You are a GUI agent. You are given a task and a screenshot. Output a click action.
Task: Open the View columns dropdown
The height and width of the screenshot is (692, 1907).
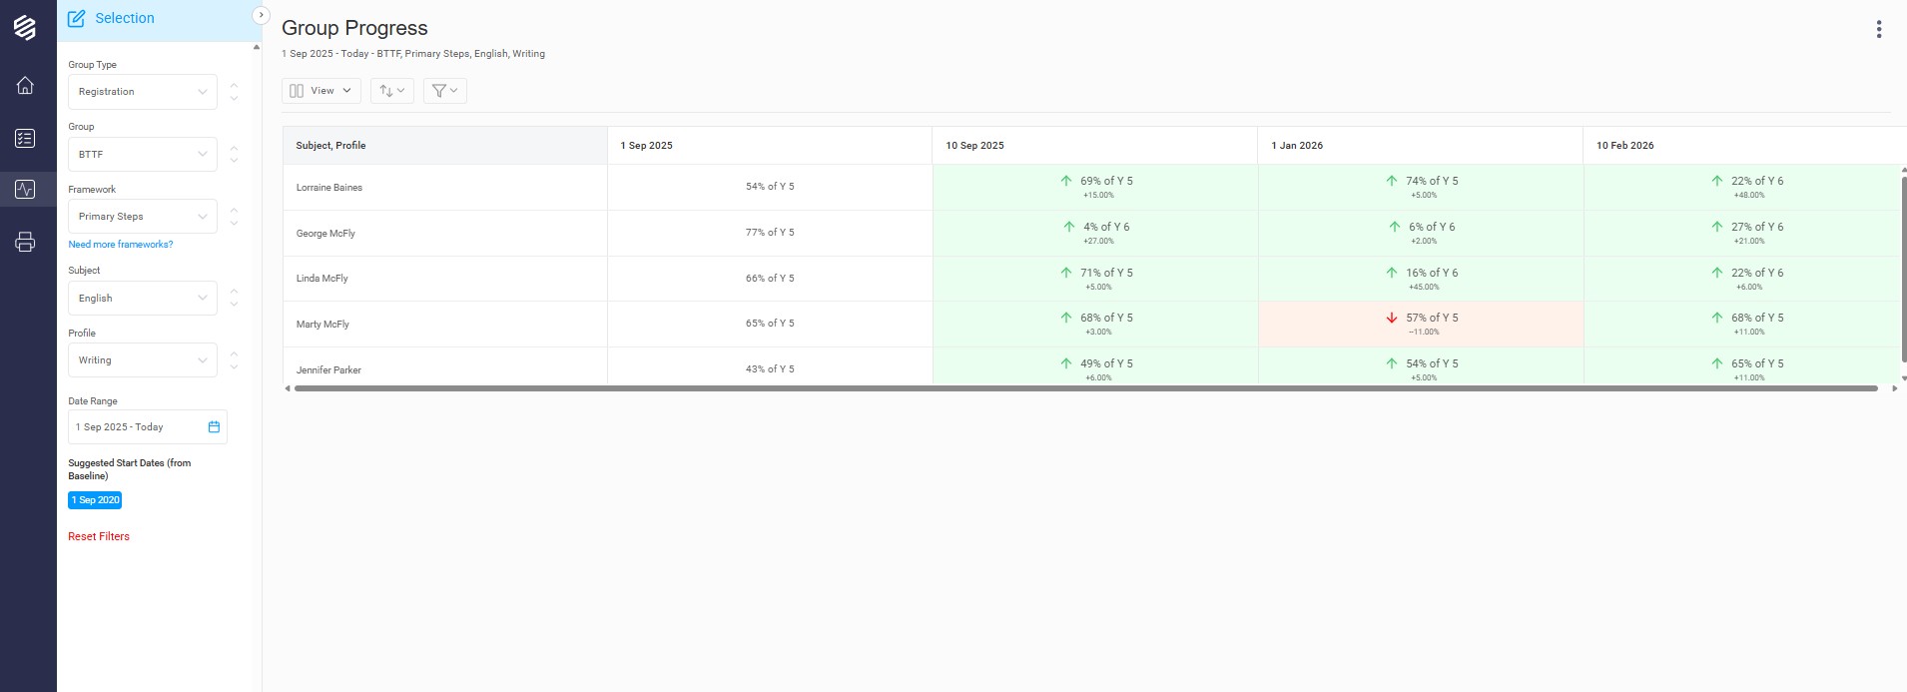pos(321,91)
